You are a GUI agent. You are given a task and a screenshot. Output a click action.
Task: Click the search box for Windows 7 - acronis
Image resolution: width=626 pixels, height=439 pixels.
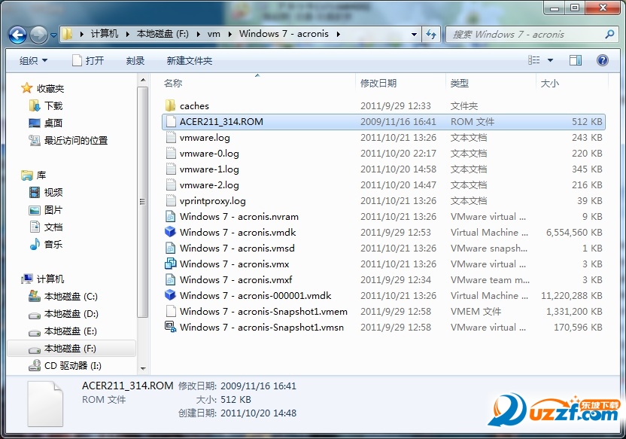point(527,34)
